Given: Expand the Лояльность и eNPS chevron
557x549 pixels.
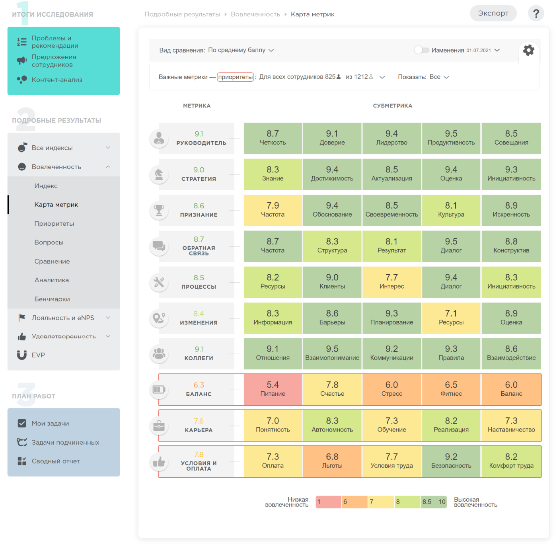Looking at the screenshot, I should tap(108, 318).
